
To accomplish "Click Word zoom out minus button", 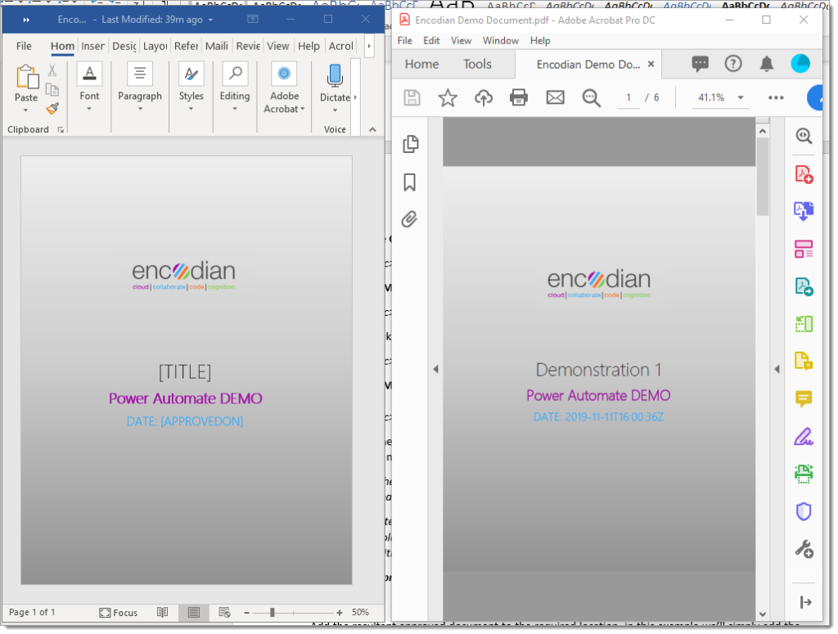I will tap(246, 613).
